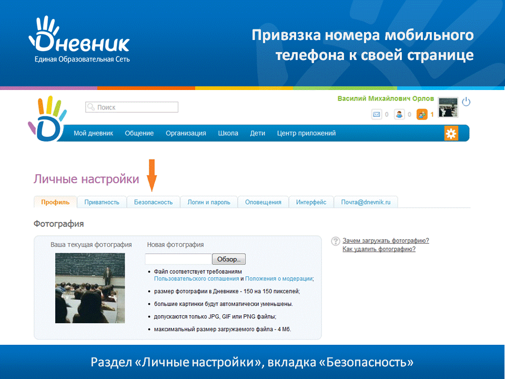Screen dimensions: 505x379
Task: Open the orange invitations notification icon
Action: click(x=422, y=114)
